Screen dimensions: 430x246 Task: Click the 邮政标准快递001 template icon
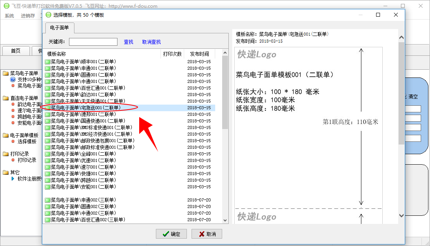(x=47, y=147)
